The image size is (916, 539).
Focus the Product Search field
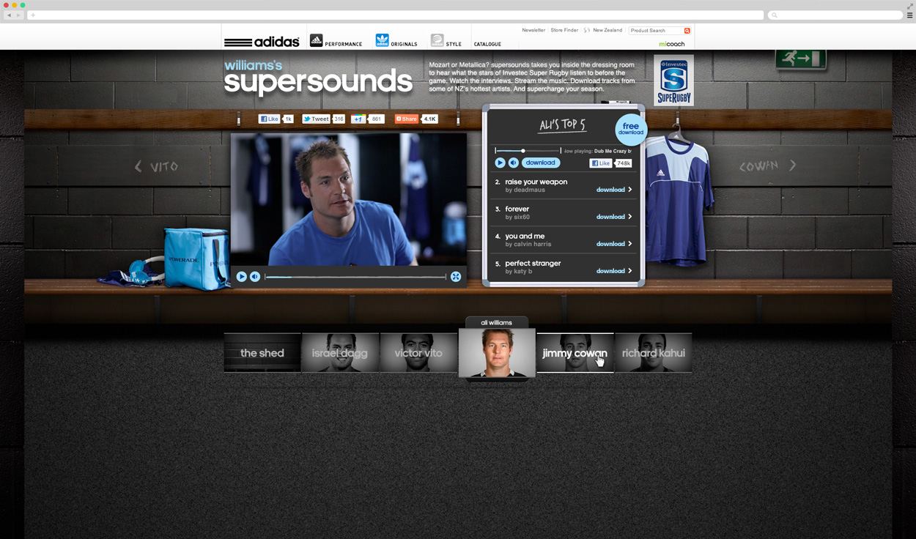coord(656,31)
